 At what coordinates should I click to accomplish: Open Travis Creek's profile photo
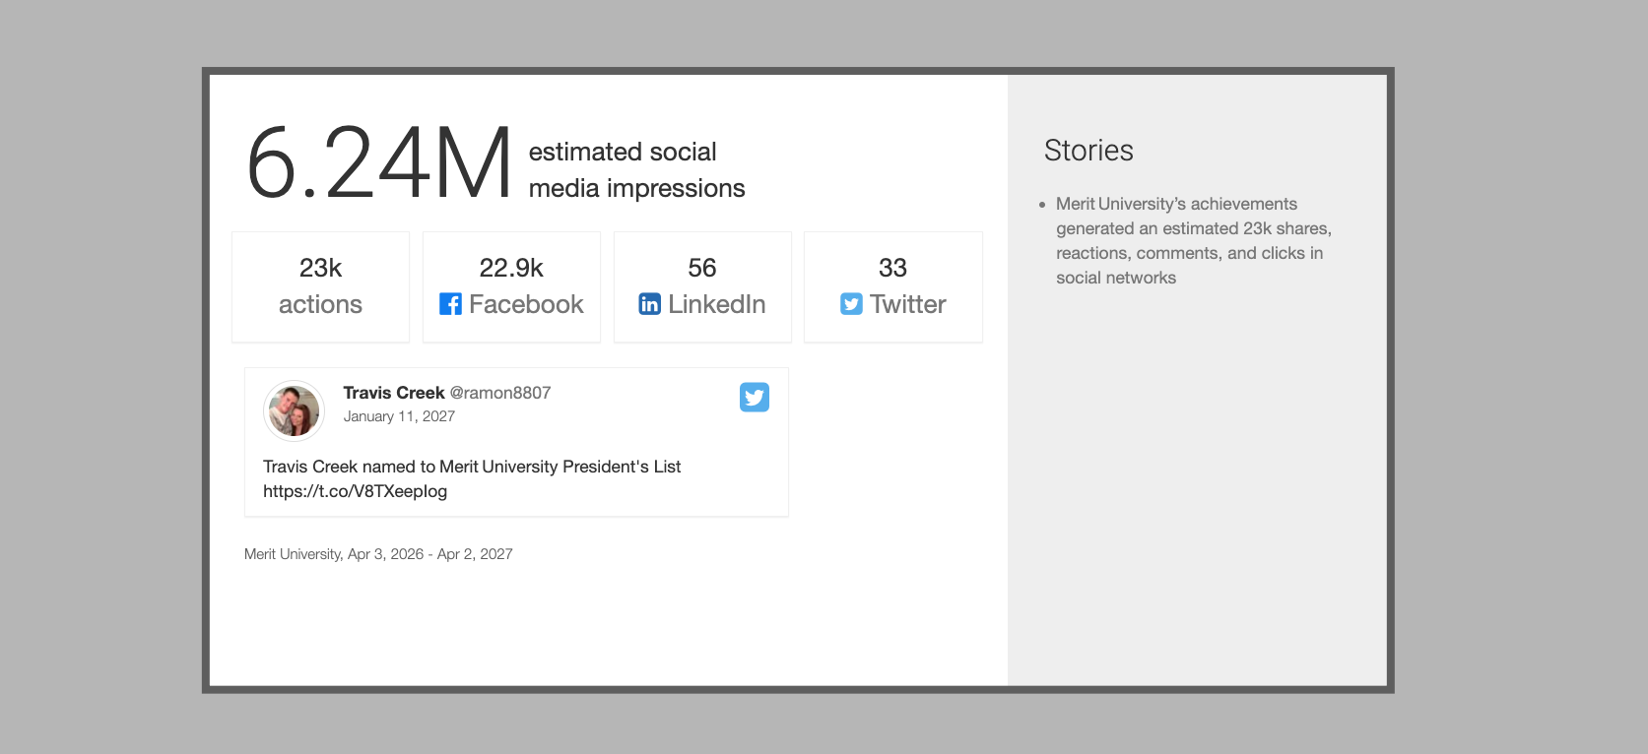(294, 410)
